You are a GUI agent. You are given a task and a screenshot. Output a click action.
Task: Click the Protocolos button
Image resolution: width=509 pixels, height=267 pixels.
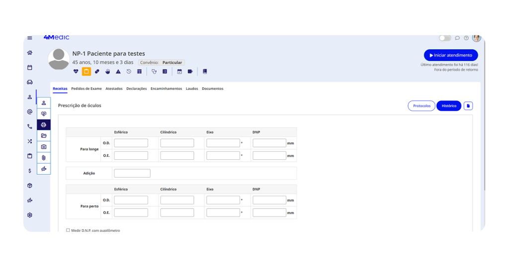(422, 106)
